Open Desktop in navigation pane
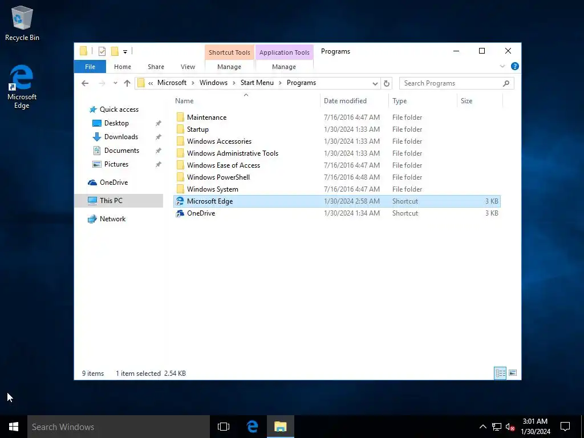The width and height of the screenshot is (584, 438). [x=116, y=123]
